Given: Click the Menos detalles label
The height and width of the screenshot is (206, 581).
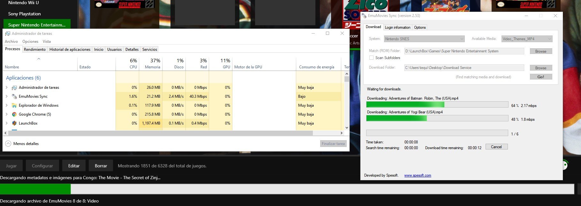Looking at the screenshot, I should [26, 144].
